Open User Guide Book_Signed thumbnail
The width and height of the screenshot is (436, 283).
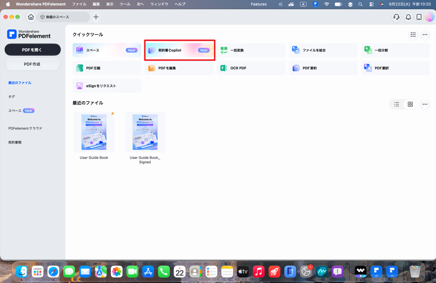[145, 132]
